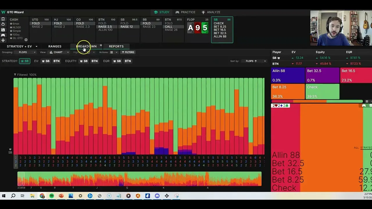The image size is (372, 209).
Task: Expand the Sort by FLOPS dropdown
Action: click(x=255, y=61)
